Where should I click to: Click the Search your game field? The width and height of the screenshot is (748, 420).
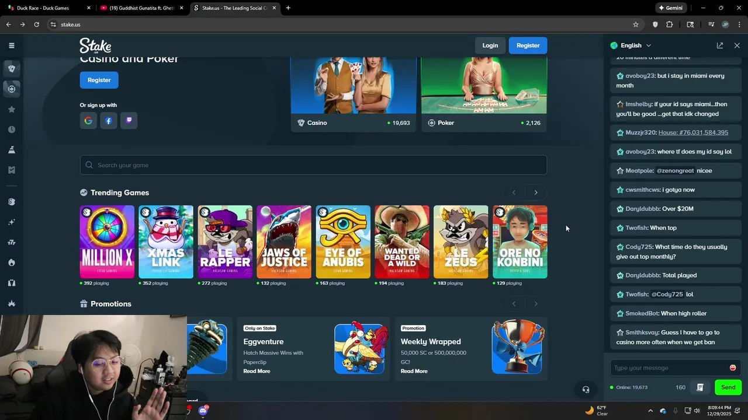tap(313, 165)
